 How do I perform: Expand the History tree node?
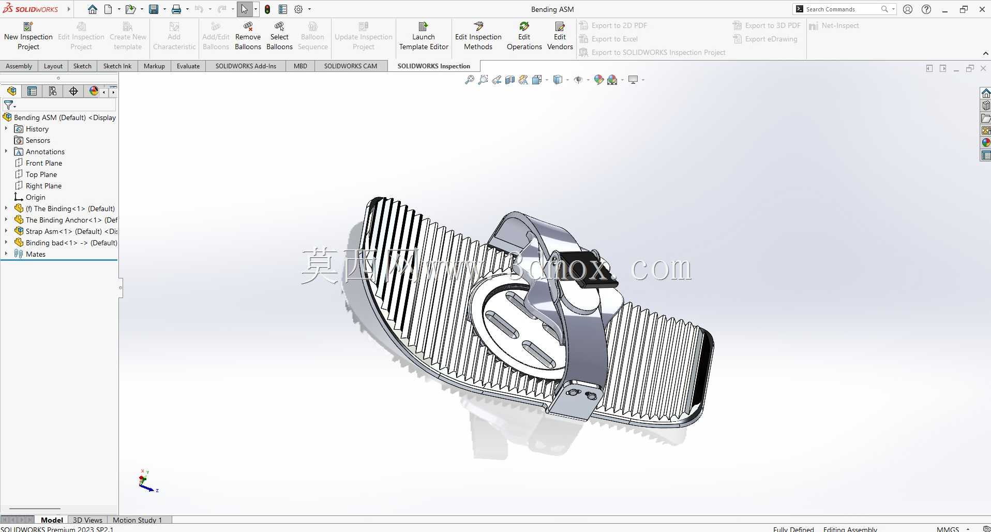[6, 129]
